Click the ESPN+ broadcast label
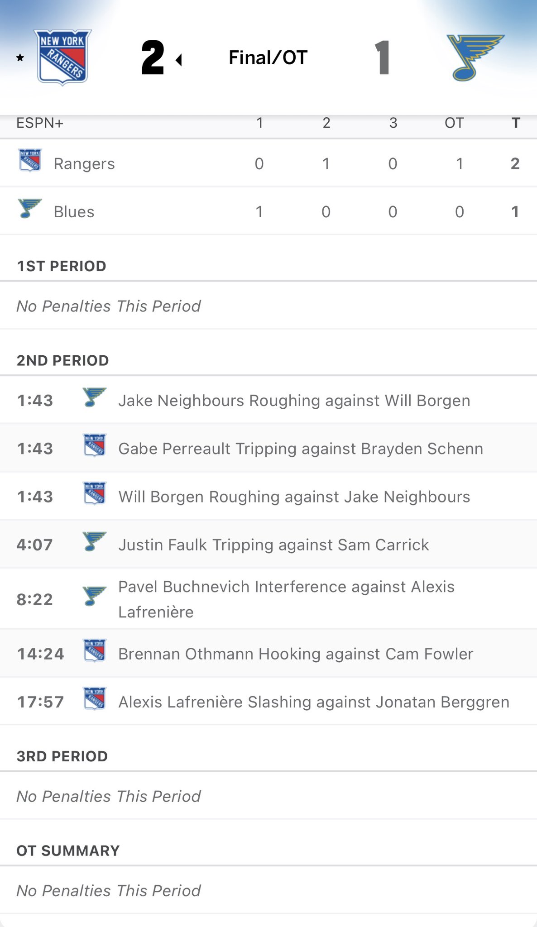This screenshot has height=927, width=537. 40,123
